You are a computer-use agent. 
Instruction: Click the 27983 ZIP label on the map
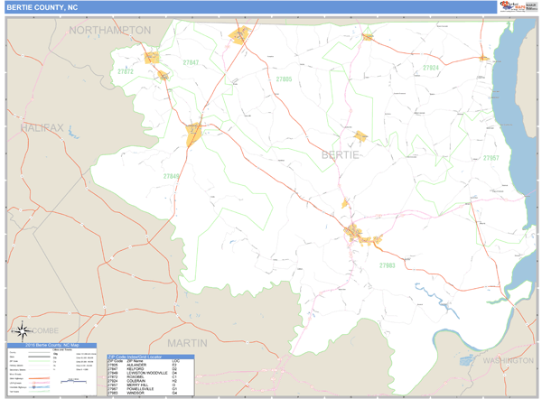click(x=388, y=265)
